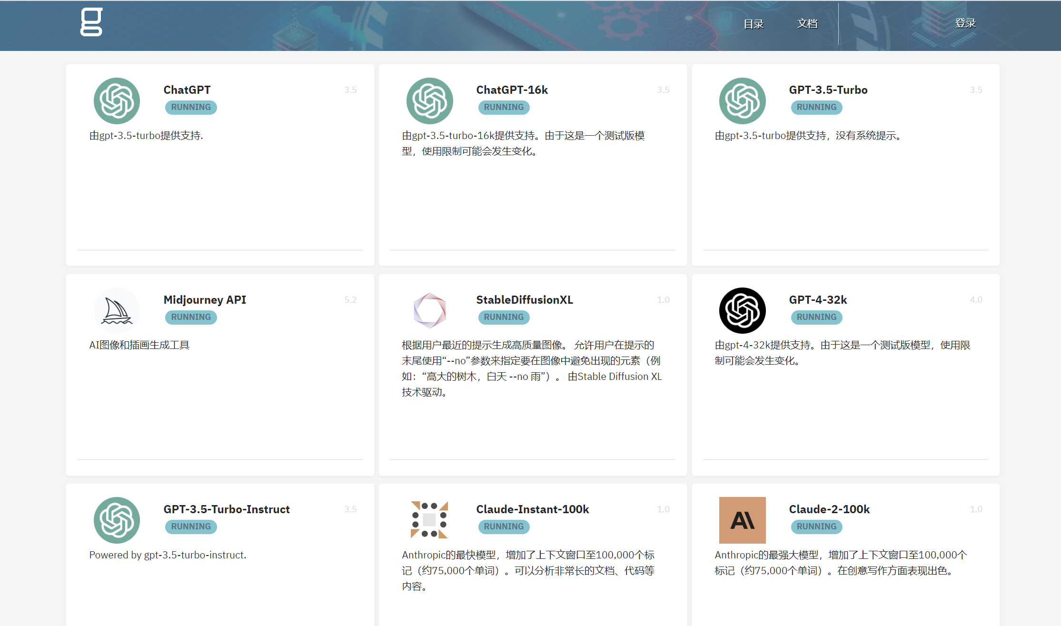The height and width of the screenshot is (626, 1061).
Task: Click RUNNING badge under GPT-4-32k
Action: pos(816,317)
